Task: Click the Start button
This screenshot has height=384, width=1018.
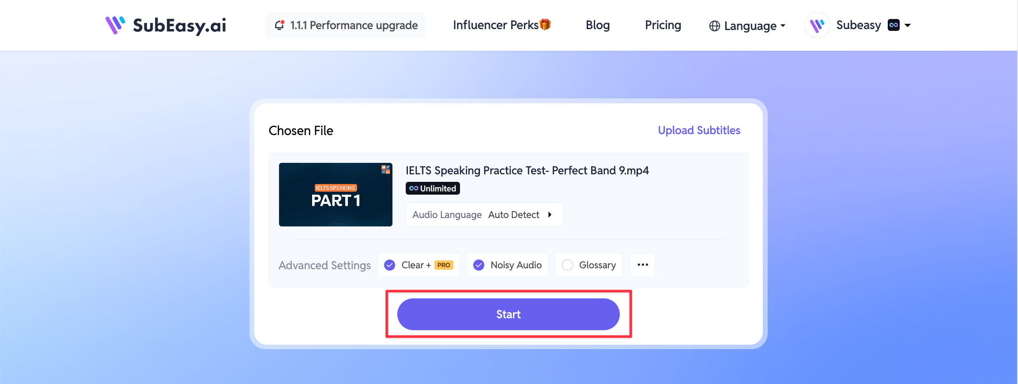Action: coord(509,314)
